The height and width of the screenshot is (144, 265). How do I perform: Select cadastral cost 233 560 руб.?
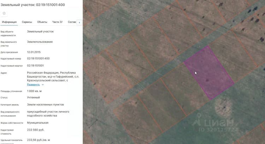tap(35, 130)
